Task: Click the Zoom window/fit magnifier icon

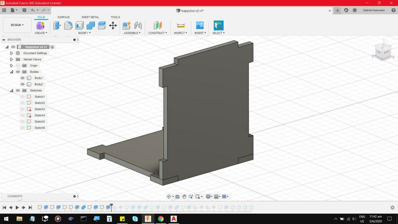Action: (198, 197)
